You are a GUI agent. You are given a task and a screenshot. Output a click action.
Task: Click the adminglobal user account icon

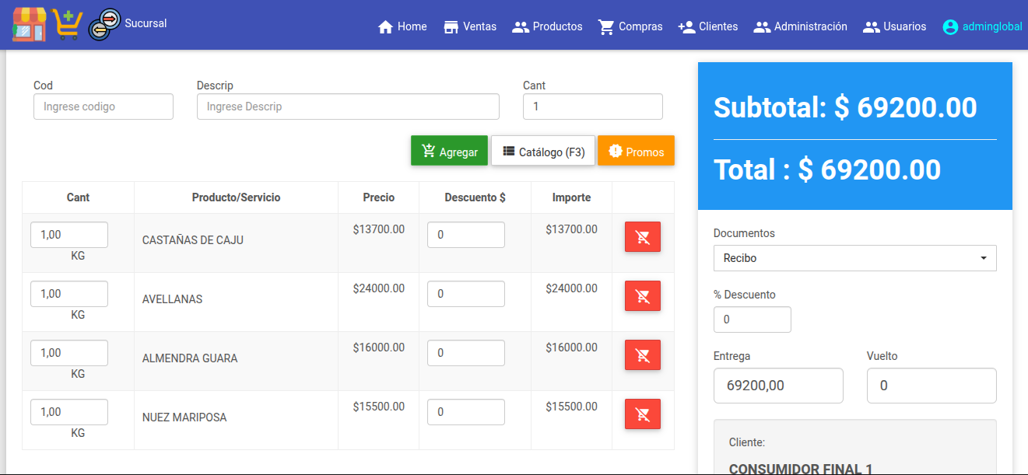pyautogui.click(x=950, y=26)
